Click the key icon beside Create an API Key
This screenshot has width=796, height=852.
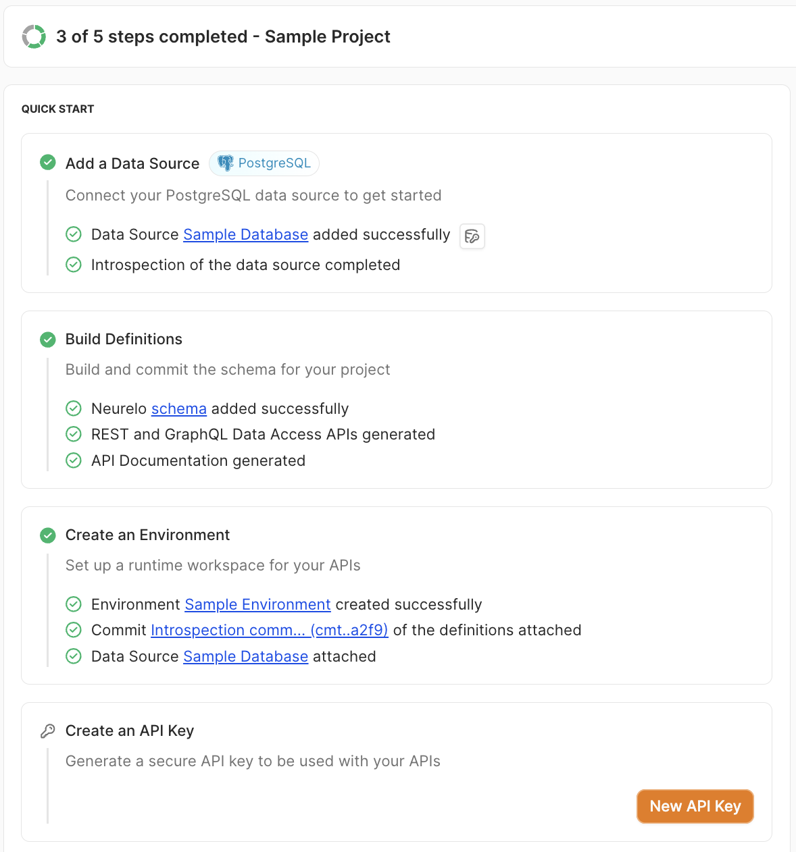coord(48,731)
